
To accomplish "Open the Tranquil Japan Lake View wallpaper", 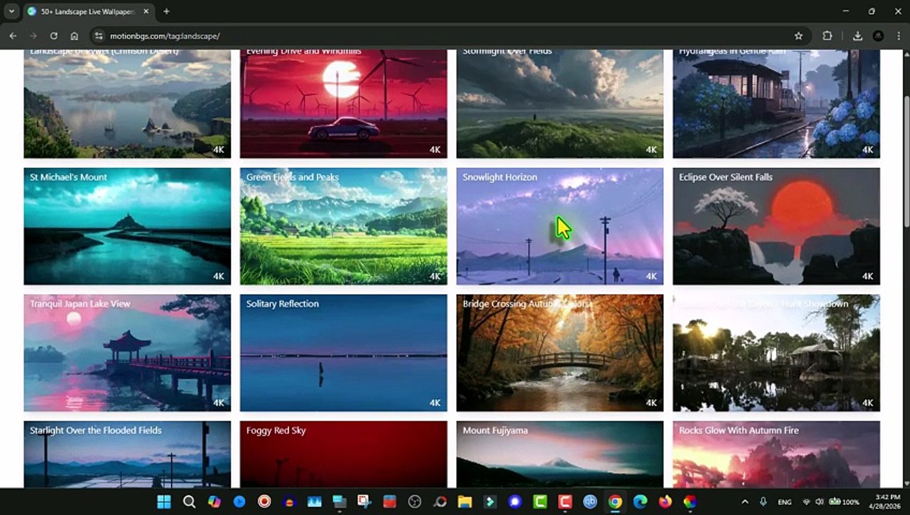I will pyautogui.click(x=127, y=353).
